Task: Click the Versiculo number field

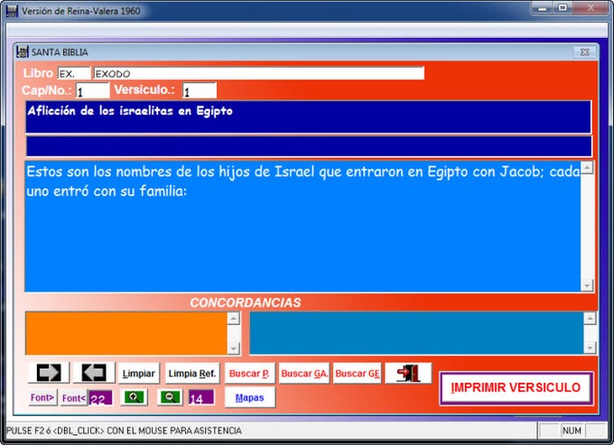Action: tap(200, 91)
